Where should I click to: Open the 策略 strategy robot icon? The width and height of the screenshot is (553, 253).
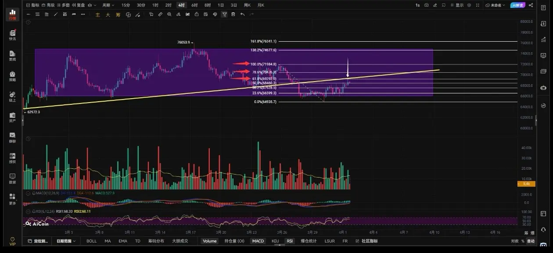[12, 76]
